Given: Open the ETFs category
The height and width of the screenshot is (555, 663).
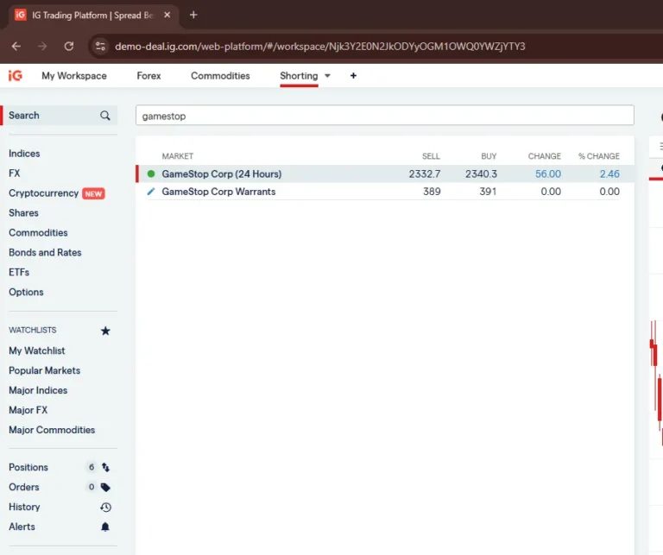Looking at the screenshot, I should (x=19, y=272).
